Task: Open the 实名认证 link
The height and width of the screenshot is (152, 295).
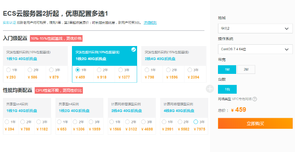Action: click(9, 23)
